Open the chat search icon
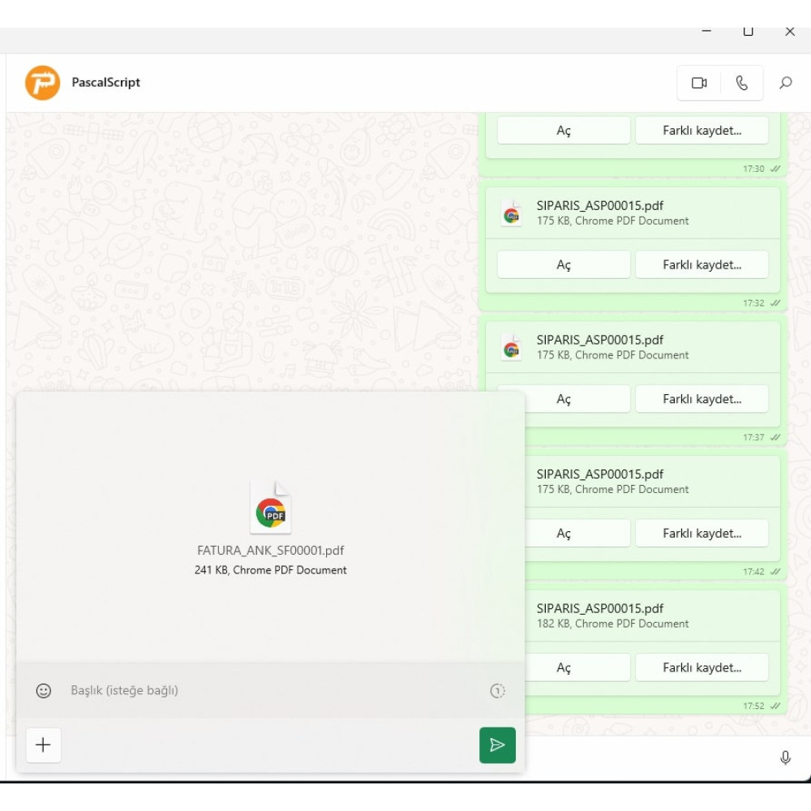Viewport: 811px width, 811px height. [x=786, y=83]
